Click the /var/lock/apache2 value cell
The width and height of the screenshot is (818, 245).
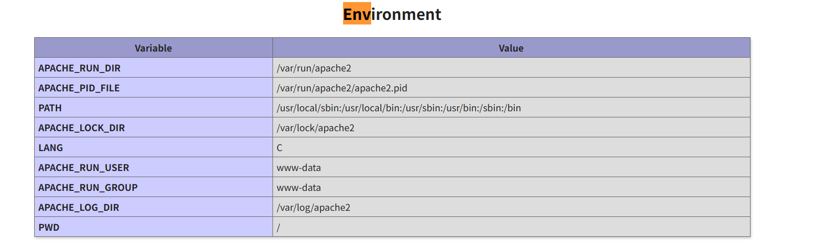[x=315, y=128]
